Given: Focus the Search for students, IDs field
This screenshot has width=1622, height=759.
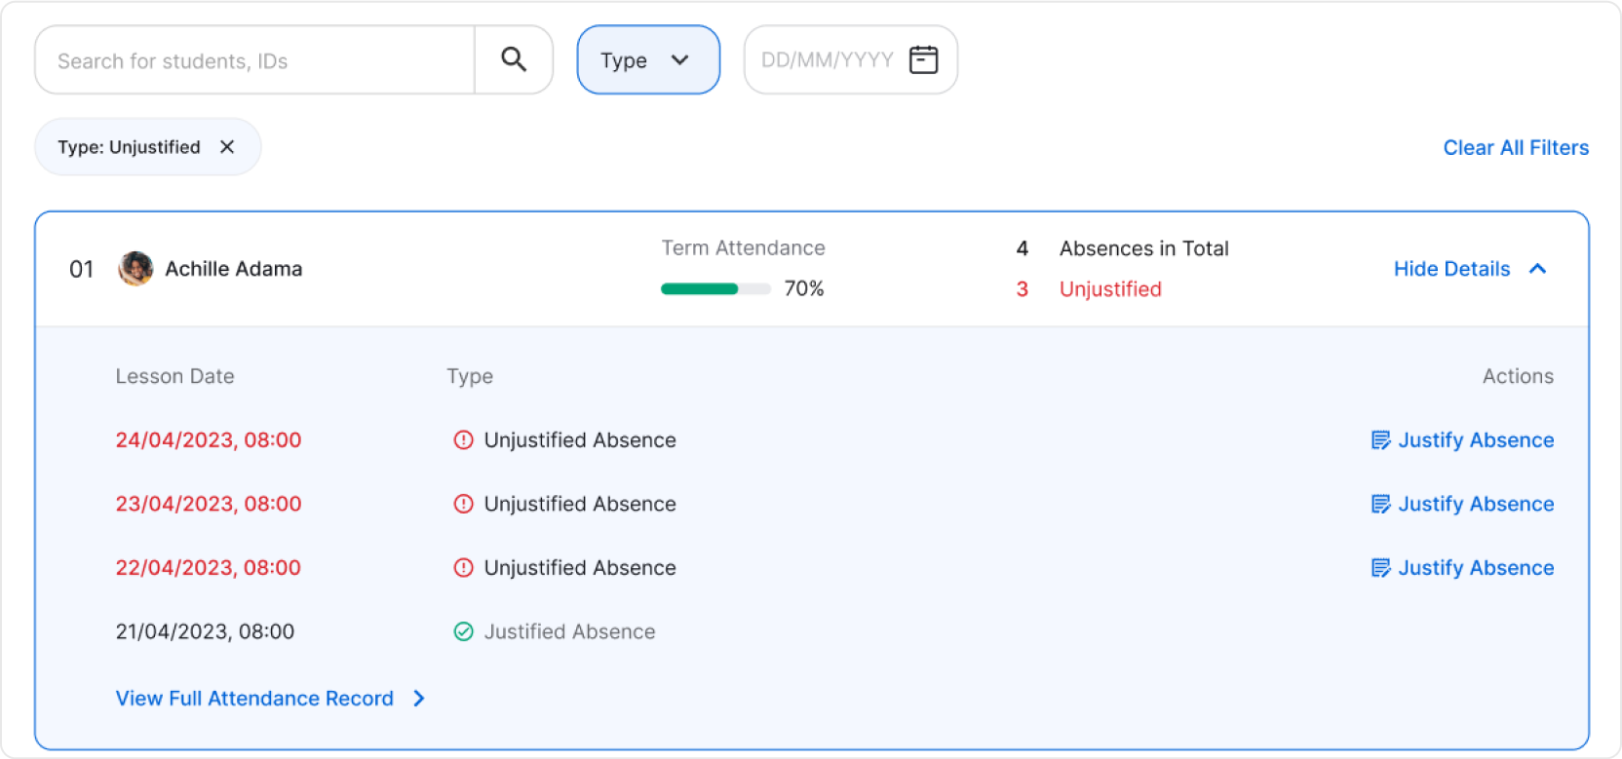Looking at the screenshot, I should (255, 60).
